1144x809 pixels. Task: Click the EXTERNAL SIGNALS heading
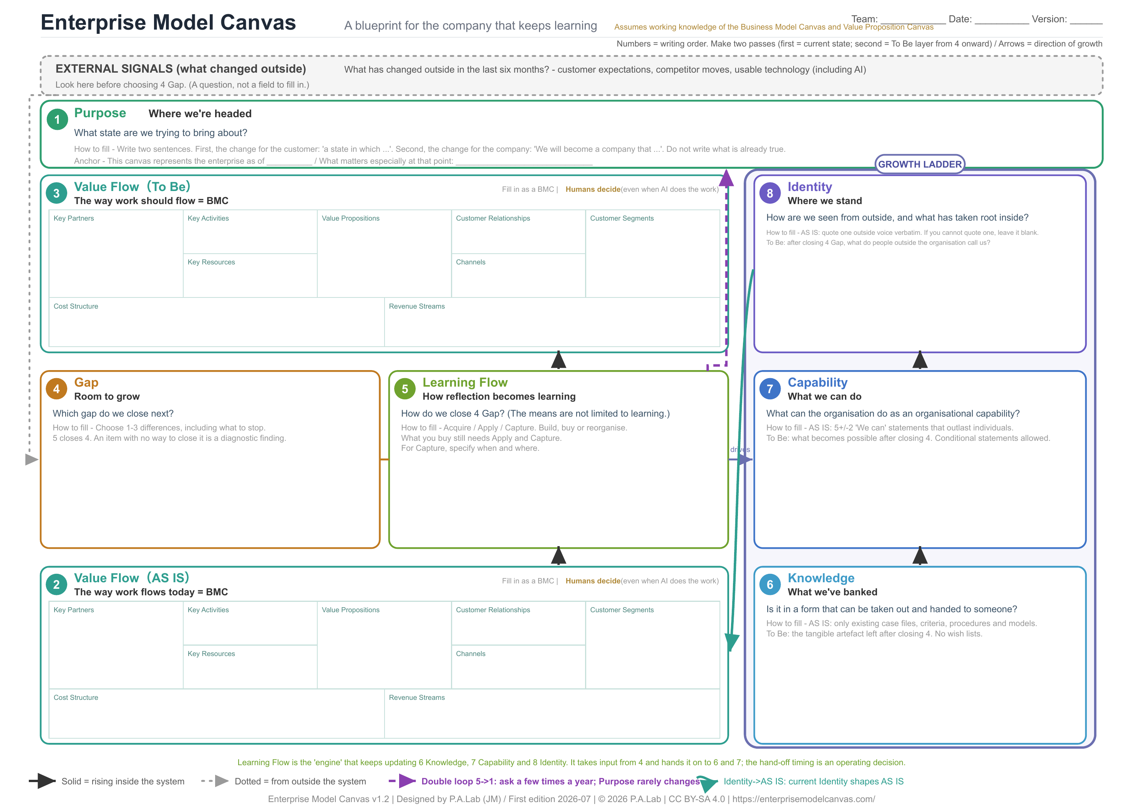click(x=181, y=69)
